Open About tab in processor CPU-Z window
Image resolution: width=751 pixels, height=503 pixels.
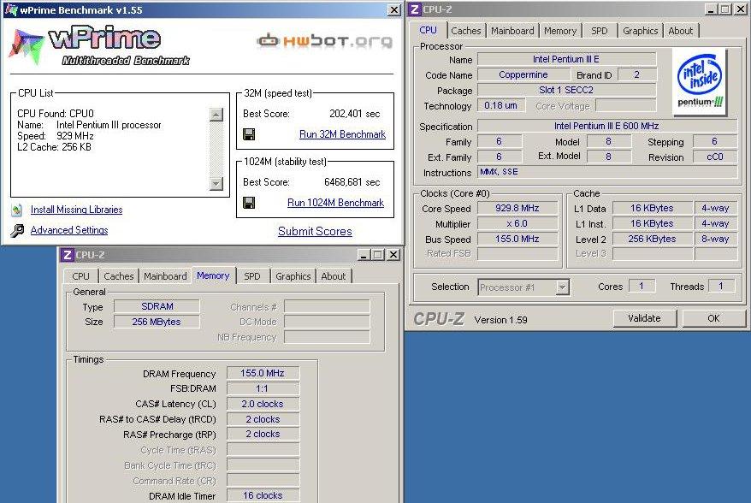coord(681,31)
